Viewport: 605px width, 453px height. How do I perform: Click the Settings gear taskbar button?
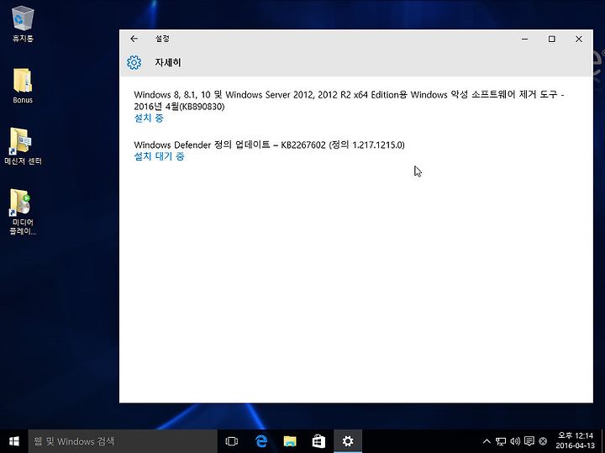348,441
